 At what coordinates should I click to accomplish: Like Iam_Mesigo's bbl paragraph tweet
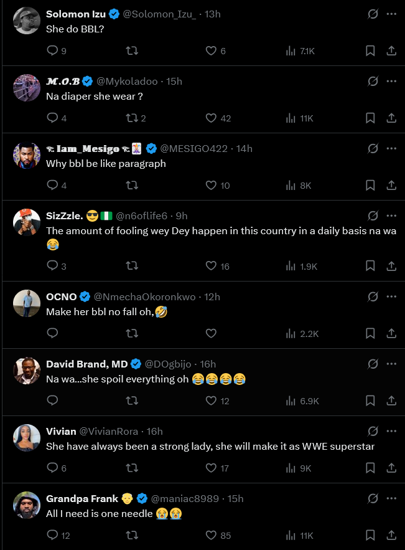(211, 185)
